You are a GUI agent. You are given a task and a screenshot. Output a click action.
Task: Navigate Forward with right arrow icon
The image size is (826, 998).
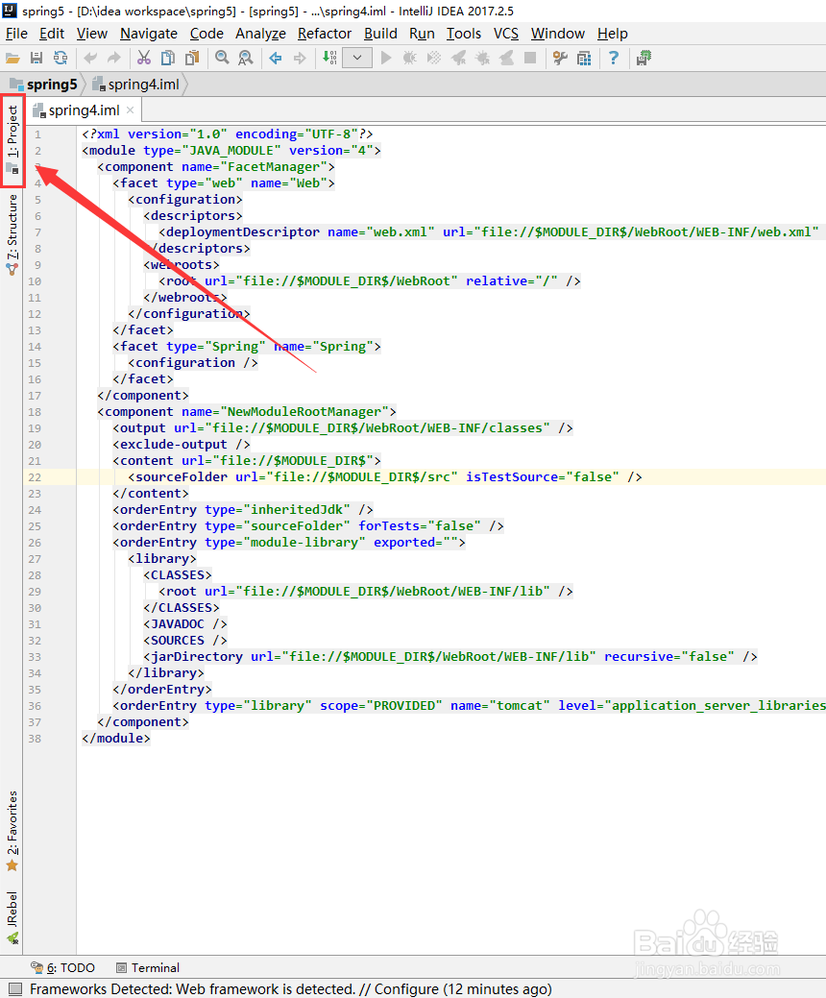[300, 59]
